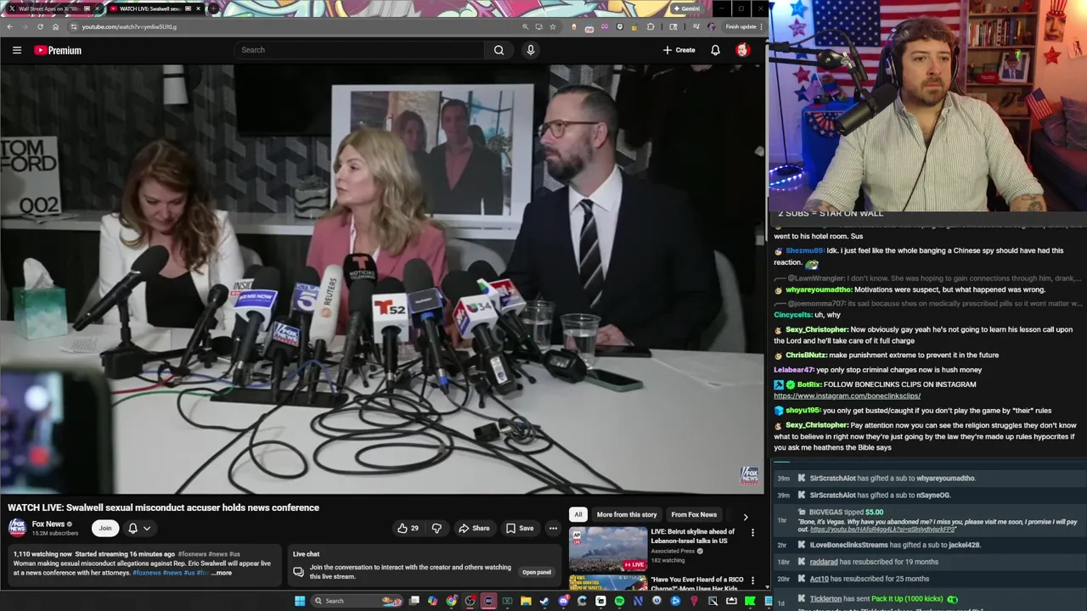
Task: Open the bonecllinksclips Instagram link in chat
Action: click(x=847, y=396)
